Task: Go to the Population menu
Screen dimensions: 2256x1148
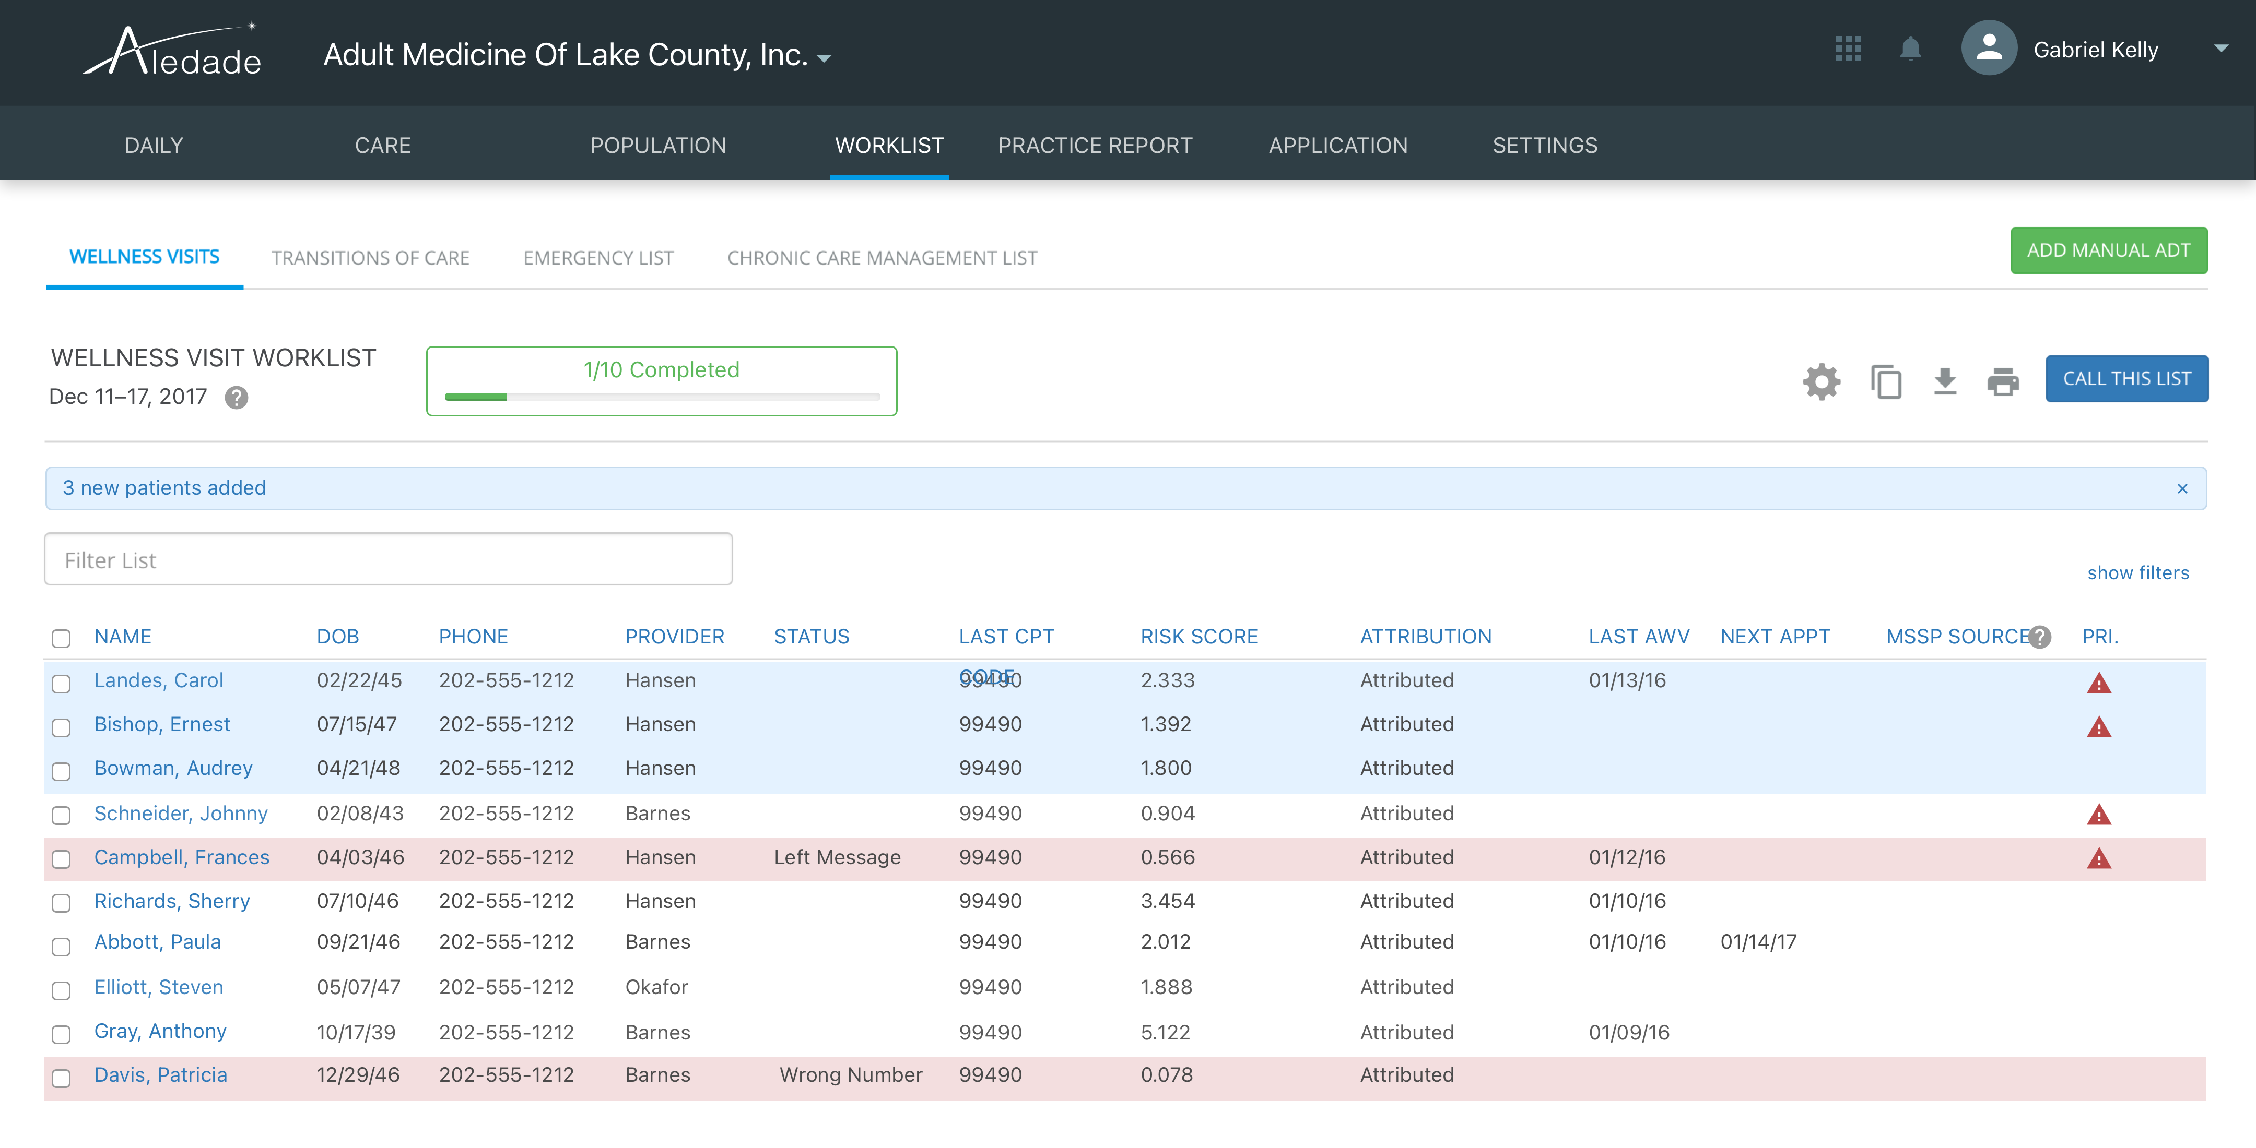Action: 657,145
